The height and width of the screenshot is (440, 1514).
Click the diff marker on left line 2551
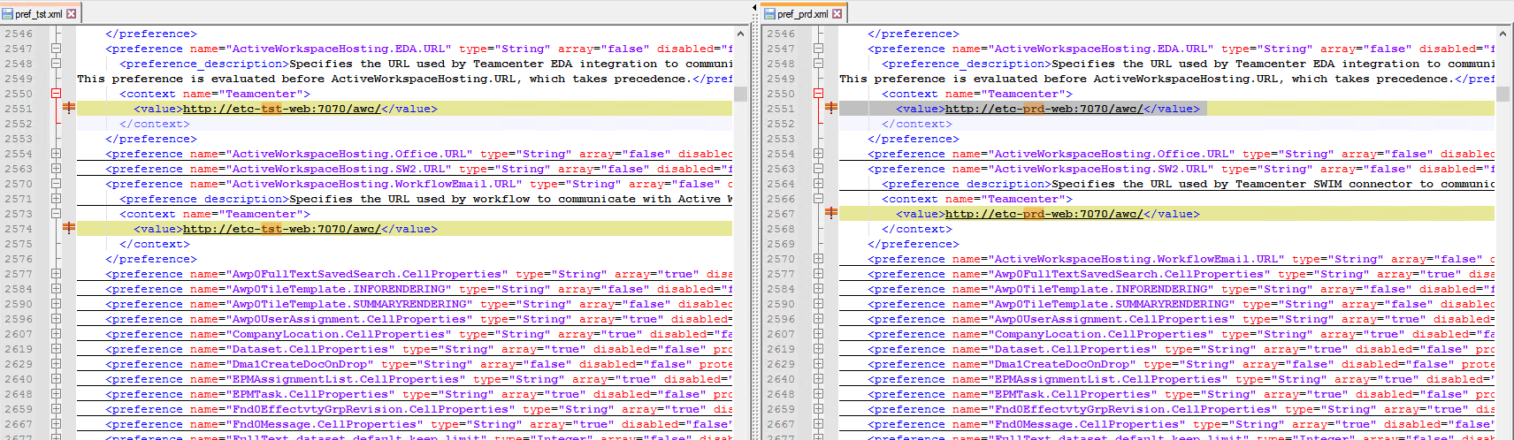click(69, 108)
